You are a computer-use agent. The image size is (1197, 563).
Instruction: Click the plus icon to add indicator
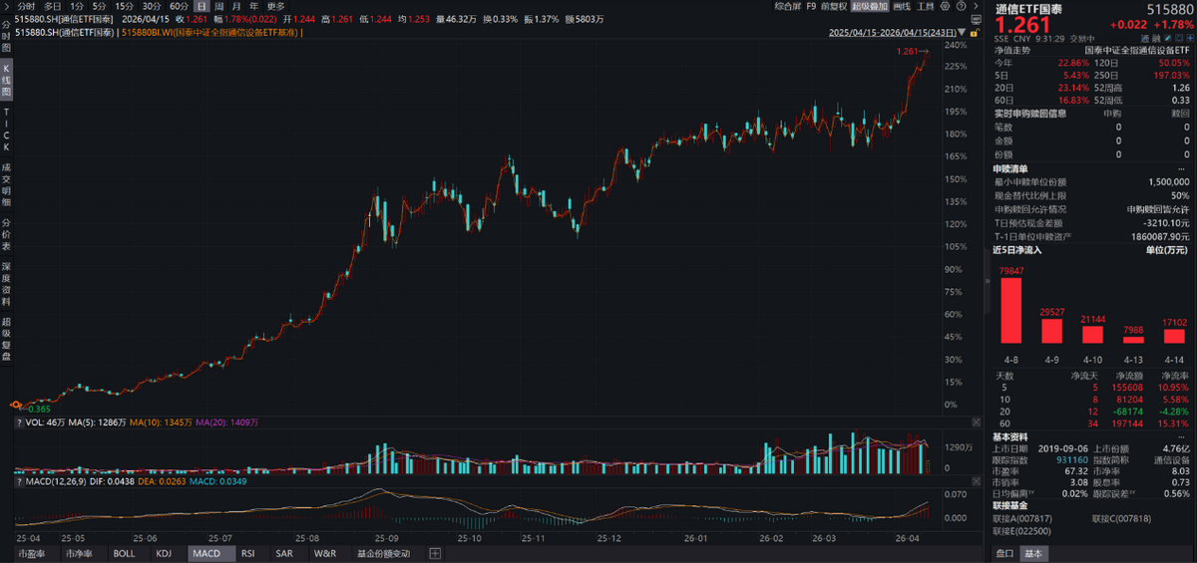tap(434, 553)
